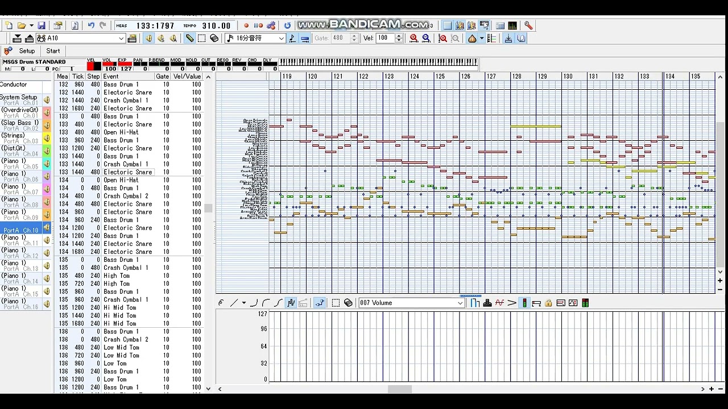This screenshot has width=728, height=409.
Task: Select the freehand curve tool in the lower toolbar
Action: click(221, 303)
